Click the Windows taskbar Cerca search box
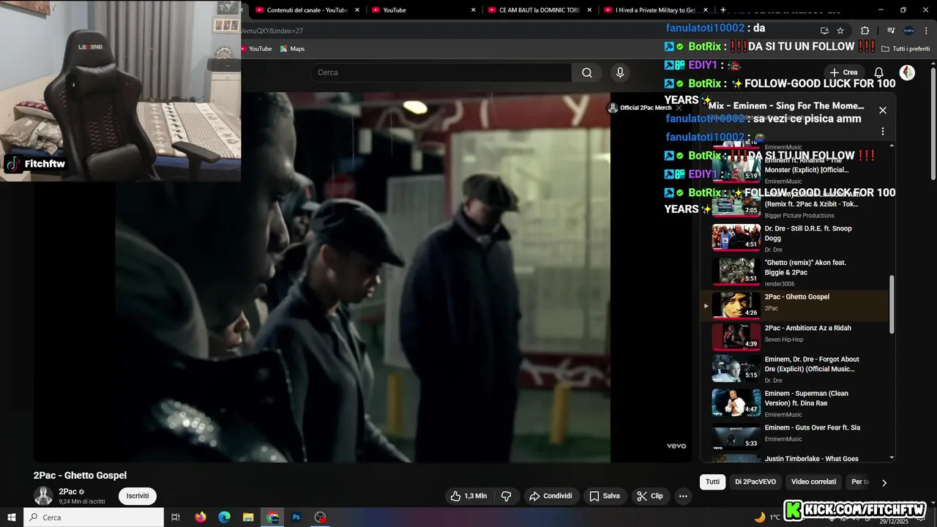 click(94, 517)
